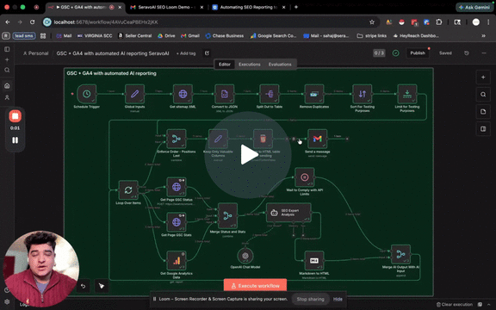
Task: Toggle the right side panel layout icon
Action: tap(483, 129)
